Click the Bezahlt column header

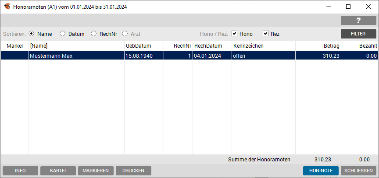tap(360, 46)
